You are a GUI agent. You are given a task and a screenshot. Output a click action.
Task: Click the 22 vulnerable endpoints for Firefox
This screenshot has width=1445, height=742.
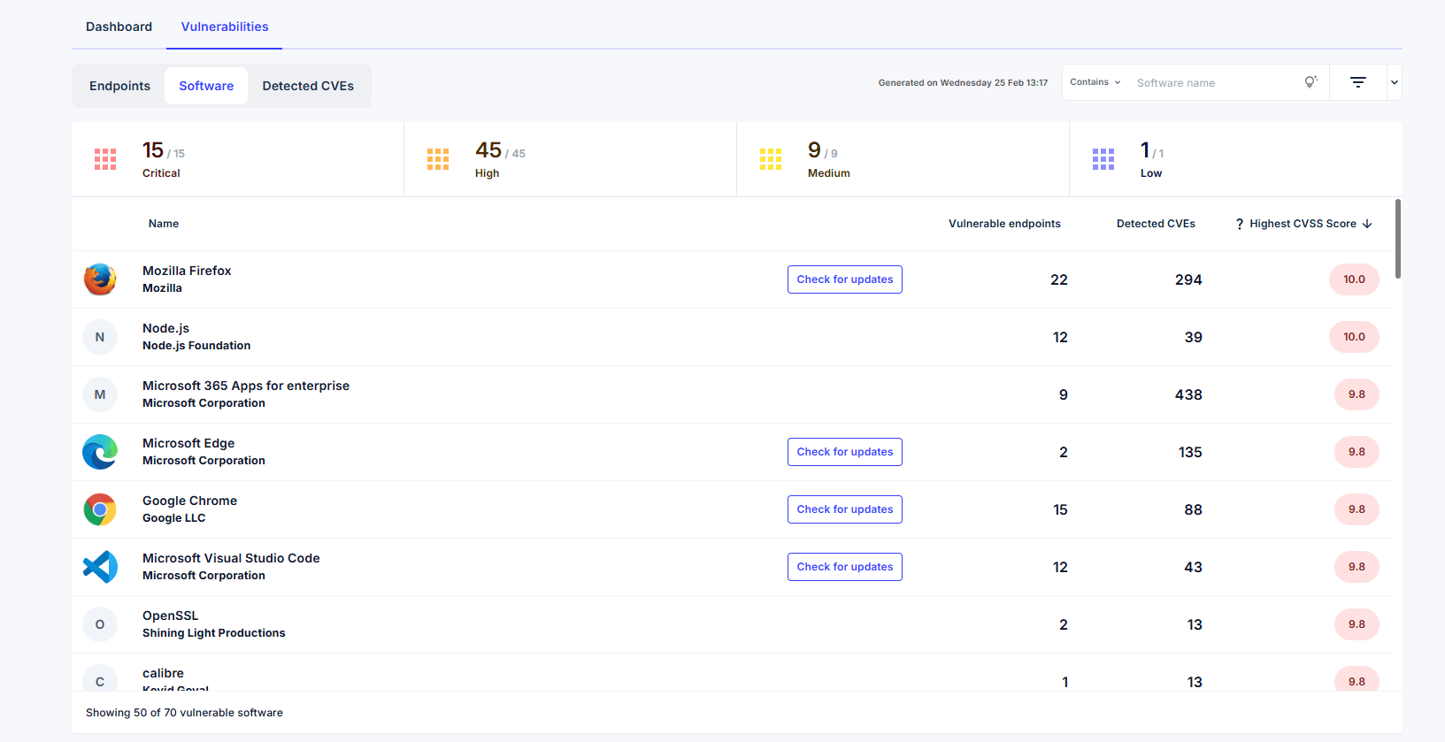[x=1059, y=279]
